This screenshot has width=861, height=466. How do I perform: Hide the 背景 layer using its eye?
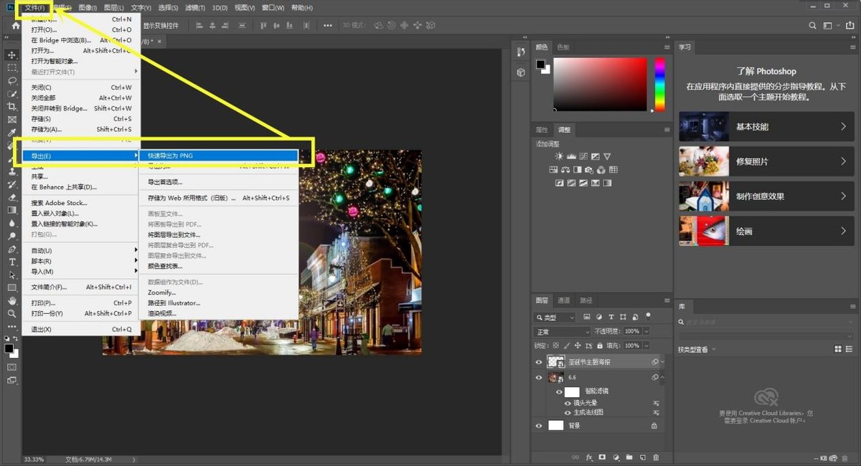point(539,425)
